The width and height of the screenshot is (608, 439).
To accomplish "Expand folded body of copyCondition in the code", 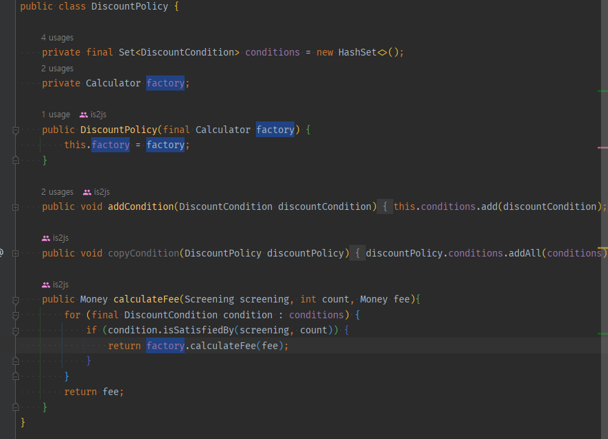I will [x=358, y=253].
